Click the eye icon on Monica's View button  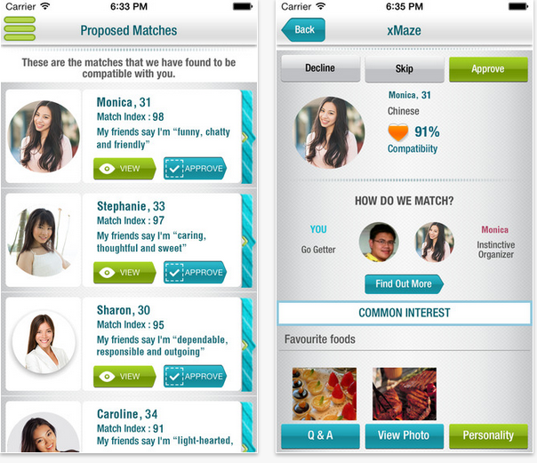pyautogui.click(x=107, y=168)
